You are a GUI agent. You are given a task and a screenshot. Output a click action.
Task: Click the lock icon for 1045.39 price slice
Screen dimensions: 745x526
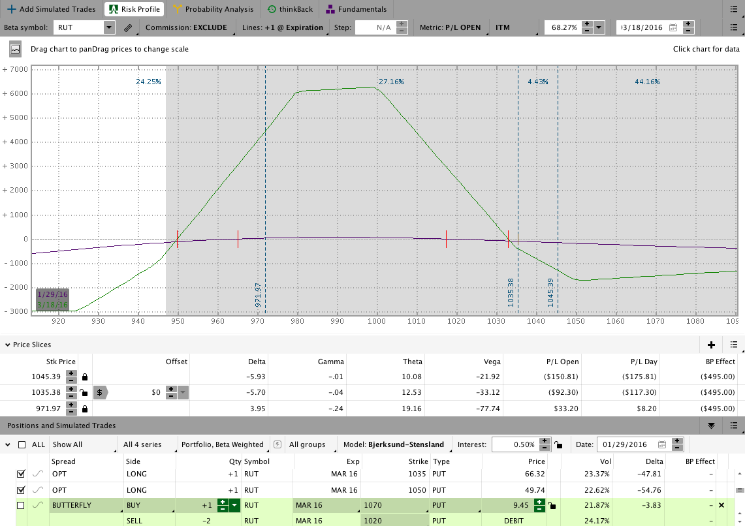point(85,377)
